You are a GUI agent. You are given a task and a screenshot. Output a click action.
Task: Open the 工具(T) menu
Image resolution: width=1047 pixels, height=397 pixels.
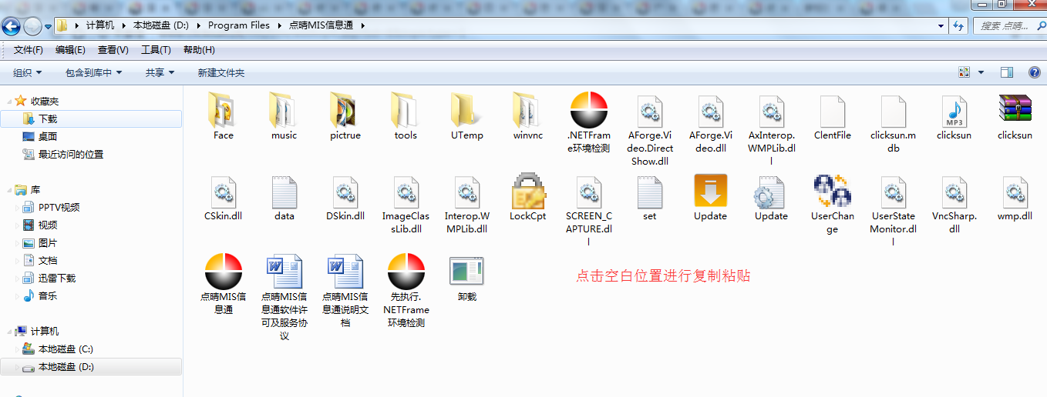coord(156,50)
